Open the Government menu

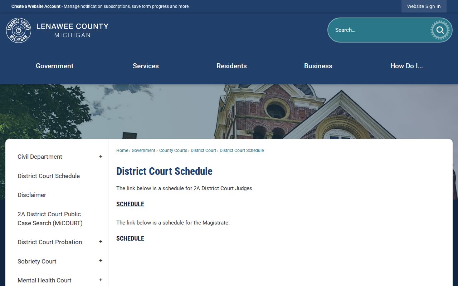(55, 66)
